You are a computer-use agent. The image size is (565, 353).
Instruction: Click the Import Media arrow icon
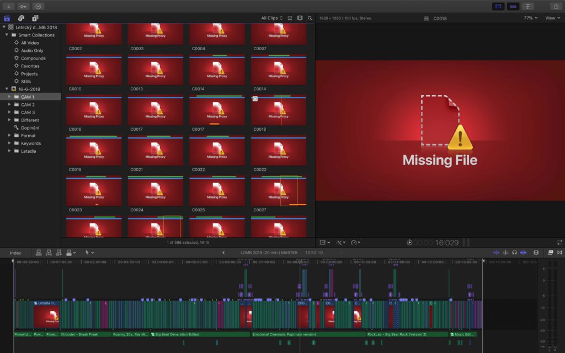coord(10,6)
